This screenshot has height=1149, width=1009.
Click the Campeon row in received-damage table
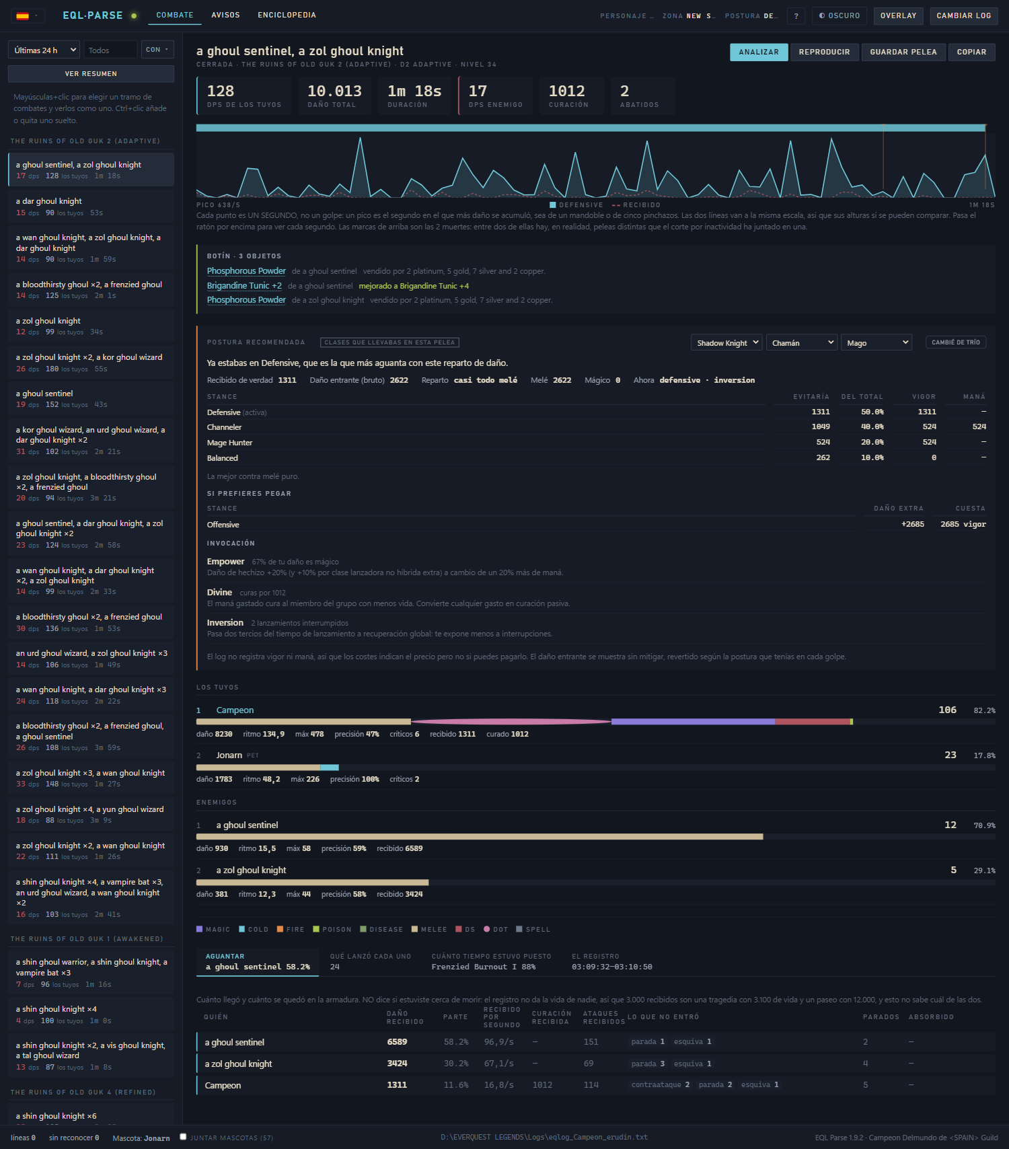596,1085
